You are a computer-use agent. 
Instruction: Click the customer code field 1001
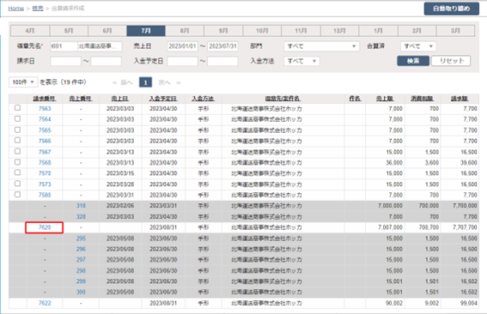click(64, 46)
